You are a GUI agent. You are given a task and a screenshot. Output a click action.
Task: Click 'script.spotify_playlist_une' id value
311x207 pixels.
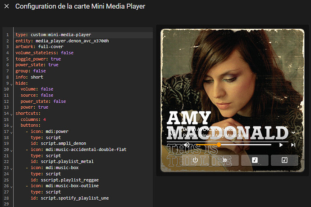75,198
